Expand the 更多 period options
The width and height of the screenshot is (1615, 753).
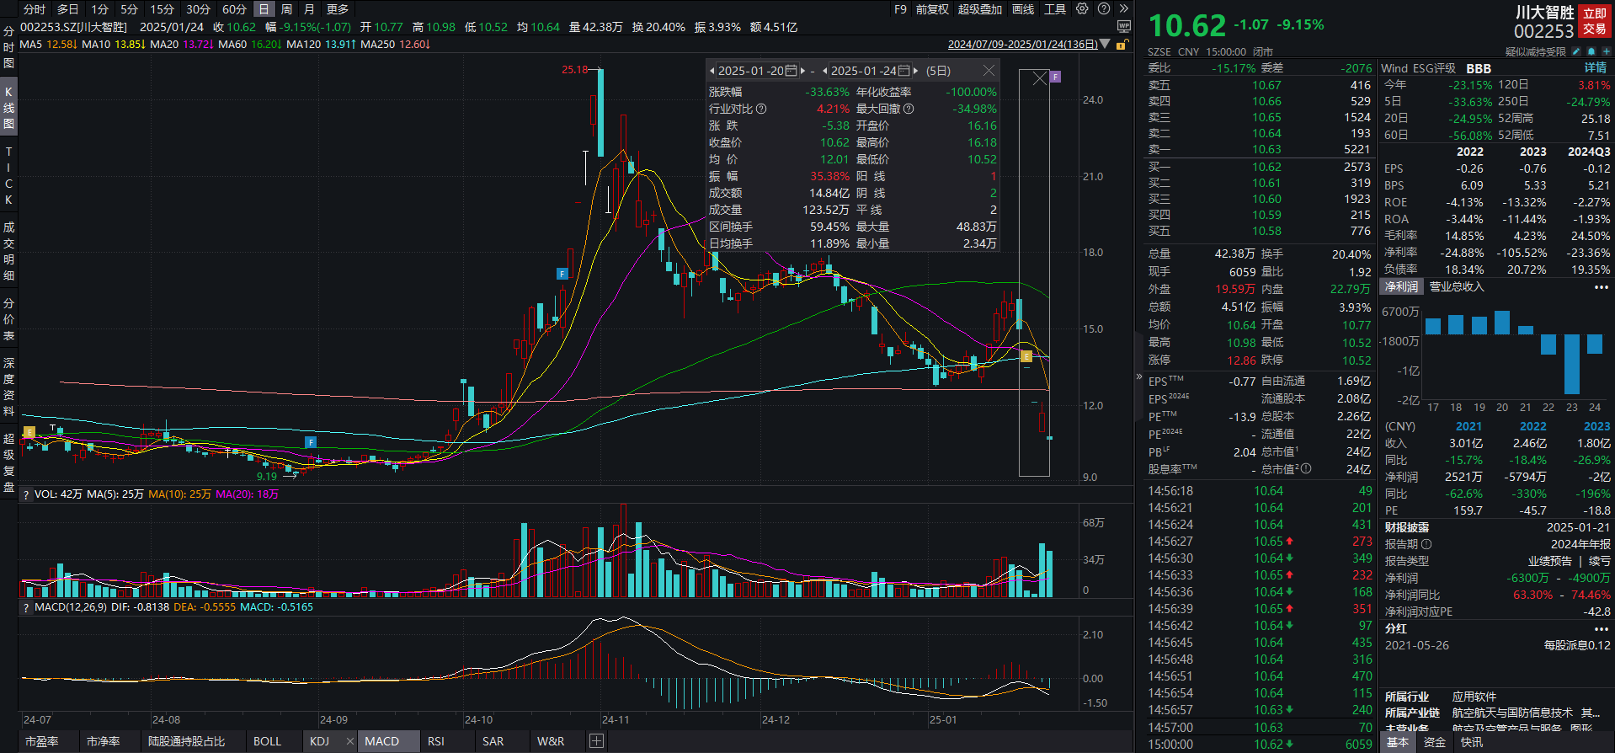tap(338, 9)
